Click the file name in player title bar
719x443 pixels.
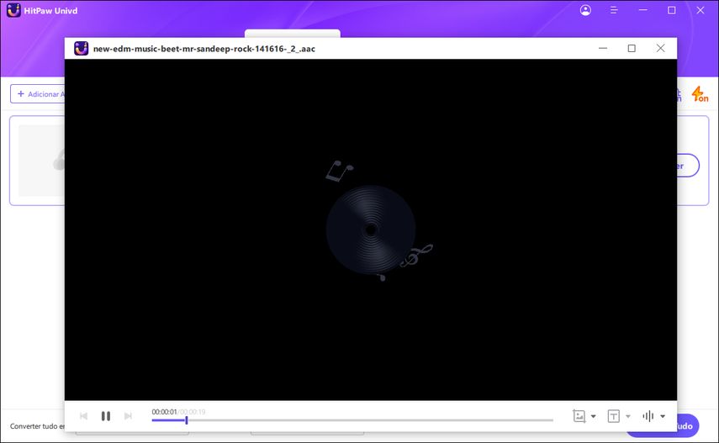[x=204, y=49]
